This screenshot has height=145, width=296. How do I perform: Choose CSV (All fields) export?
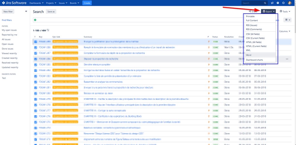(260, 34)
